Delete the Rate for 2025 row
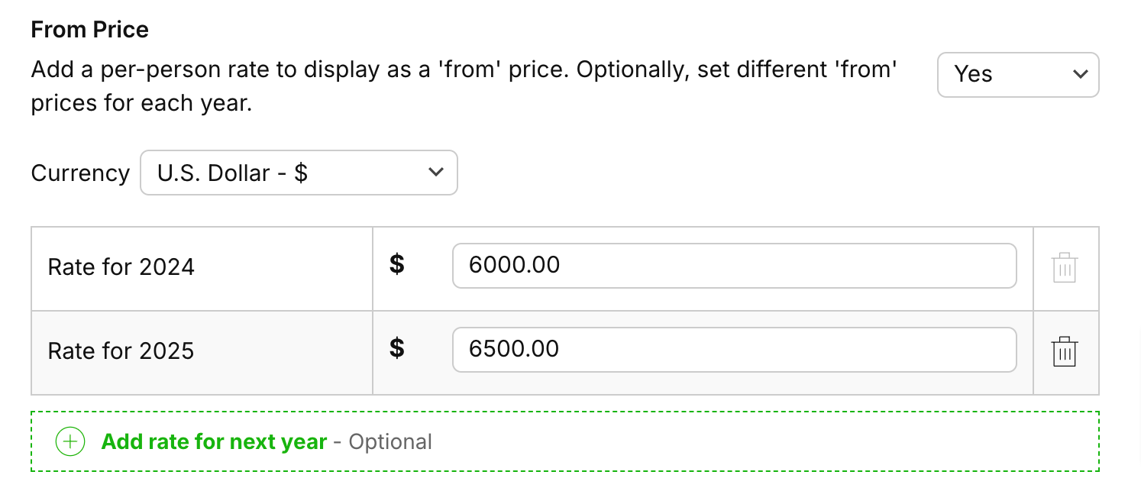Image resolution: width=1141 pixels, height=504 pixels. [1065, 352]
